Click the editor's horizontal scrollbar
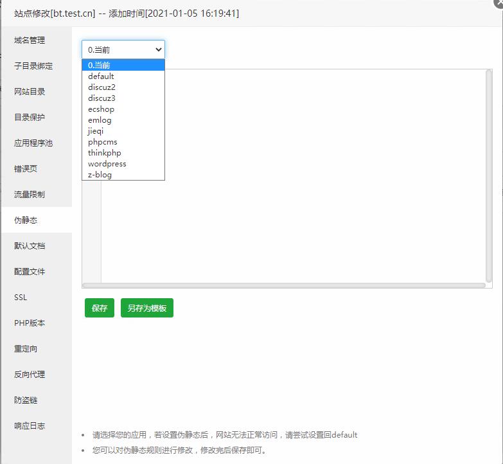This screenshot has height=464, width=503. click(284, 285)
